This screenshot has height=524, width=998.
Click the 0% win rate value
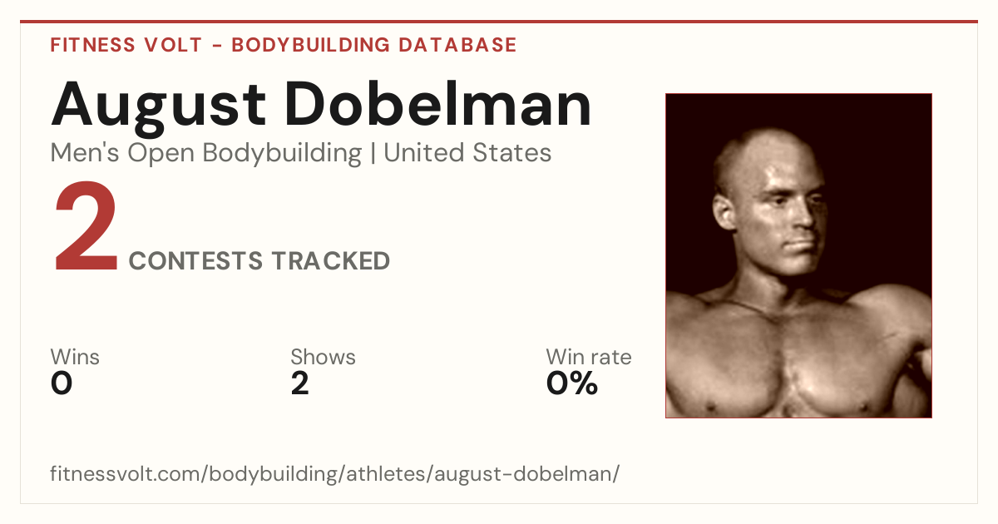pyautogui.click(x=572, y=383)
